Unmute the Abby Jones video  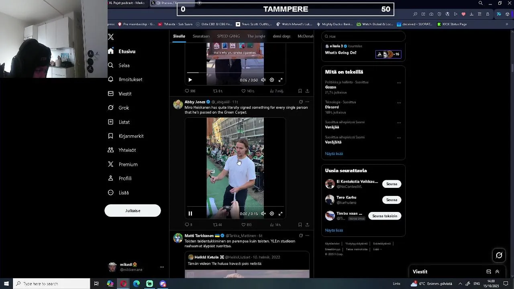click(263, 214)
